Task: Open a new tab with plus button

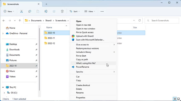Action: coord(46,4)
